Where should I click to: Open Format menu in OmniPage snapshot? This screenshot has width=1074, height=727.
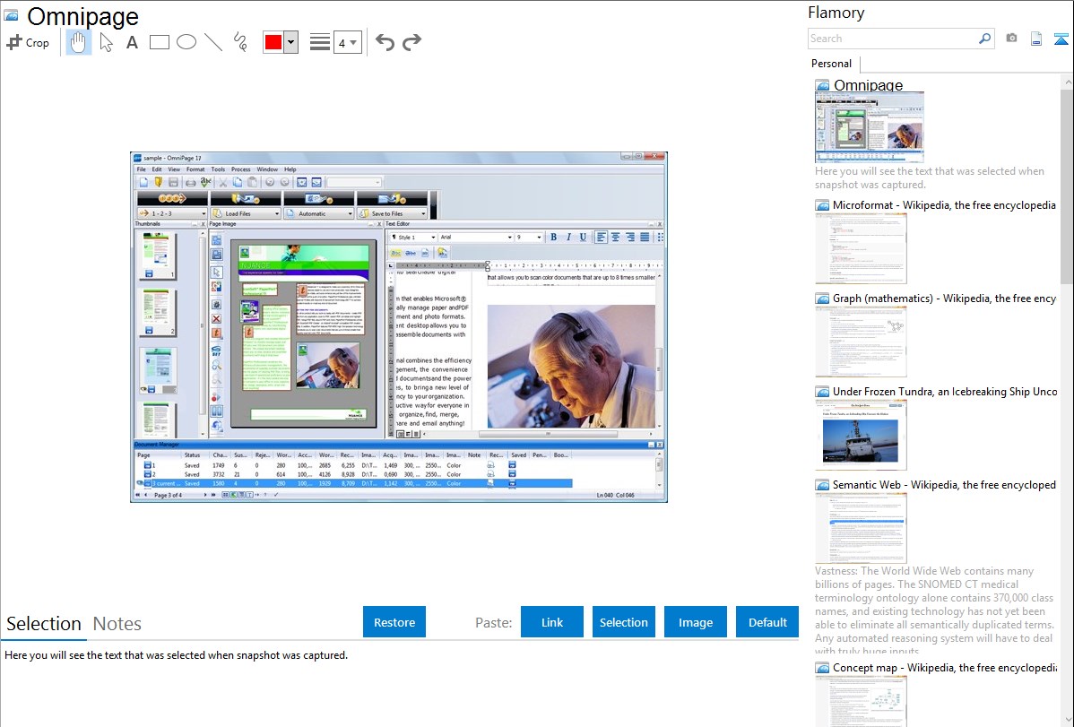tap(195, 169)
